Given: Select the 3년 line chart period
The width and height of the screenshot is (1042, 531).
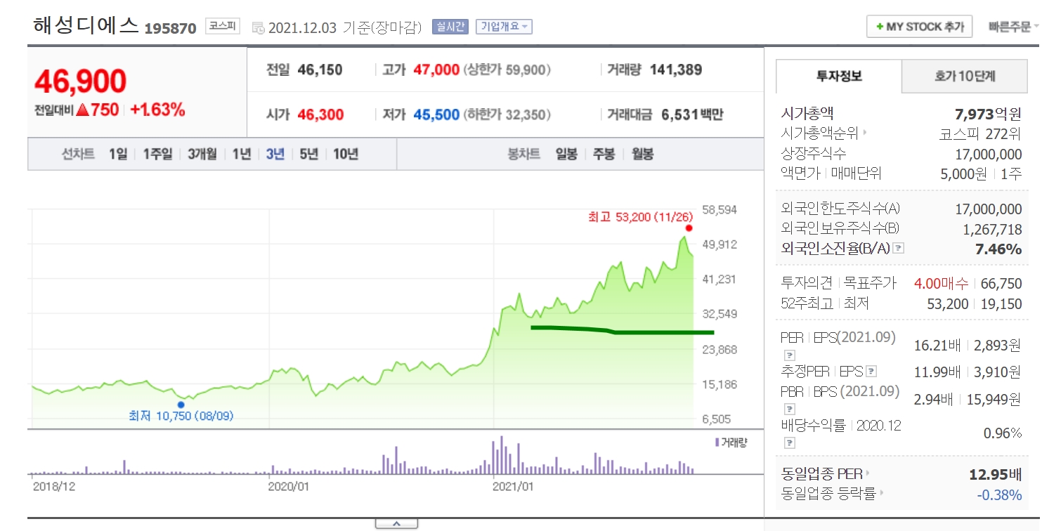Looking at the screenshot, I should [x=275, y=155].
